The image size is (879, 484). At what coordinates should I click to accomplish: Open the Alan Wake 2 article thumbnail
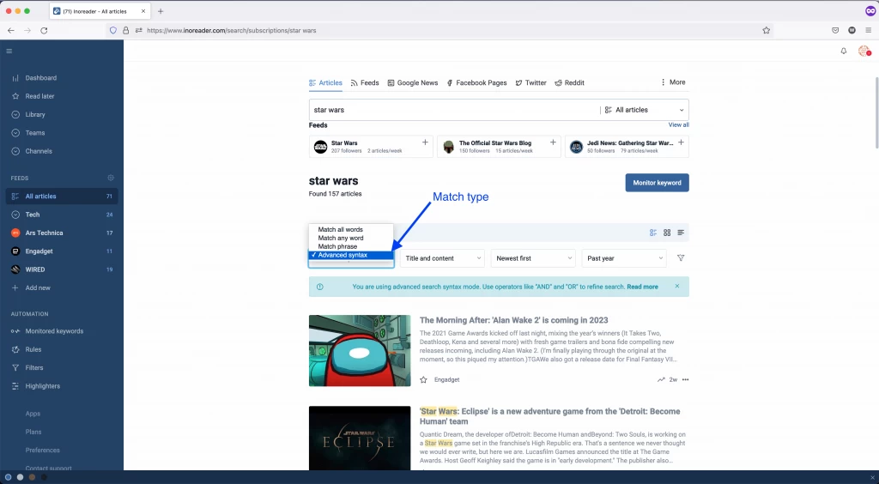click(x=360, y=351)
